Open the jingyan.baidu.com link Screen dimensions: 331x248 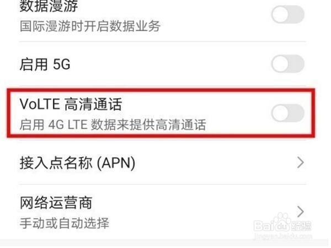pyautogui.click(x=283, y=236)
